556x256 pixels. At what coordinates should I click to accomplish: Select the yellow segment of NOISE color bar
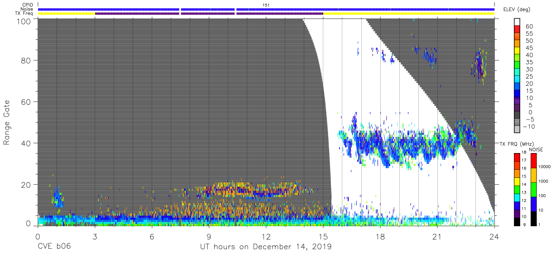pyautogui.click(x=533, y=175)
